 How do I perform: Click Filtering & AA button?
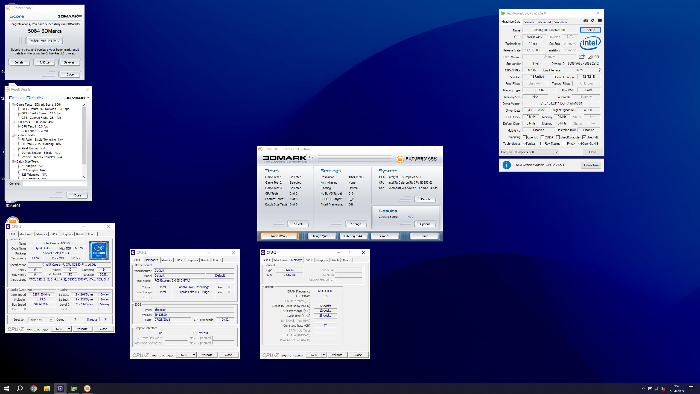(354, 236)
